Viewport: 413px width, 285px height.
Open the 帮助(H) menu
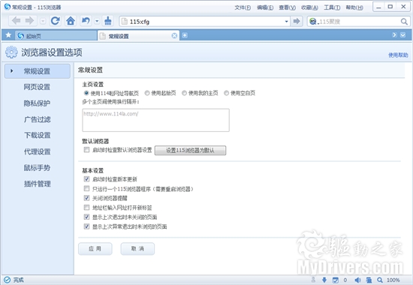coord(354,7)
